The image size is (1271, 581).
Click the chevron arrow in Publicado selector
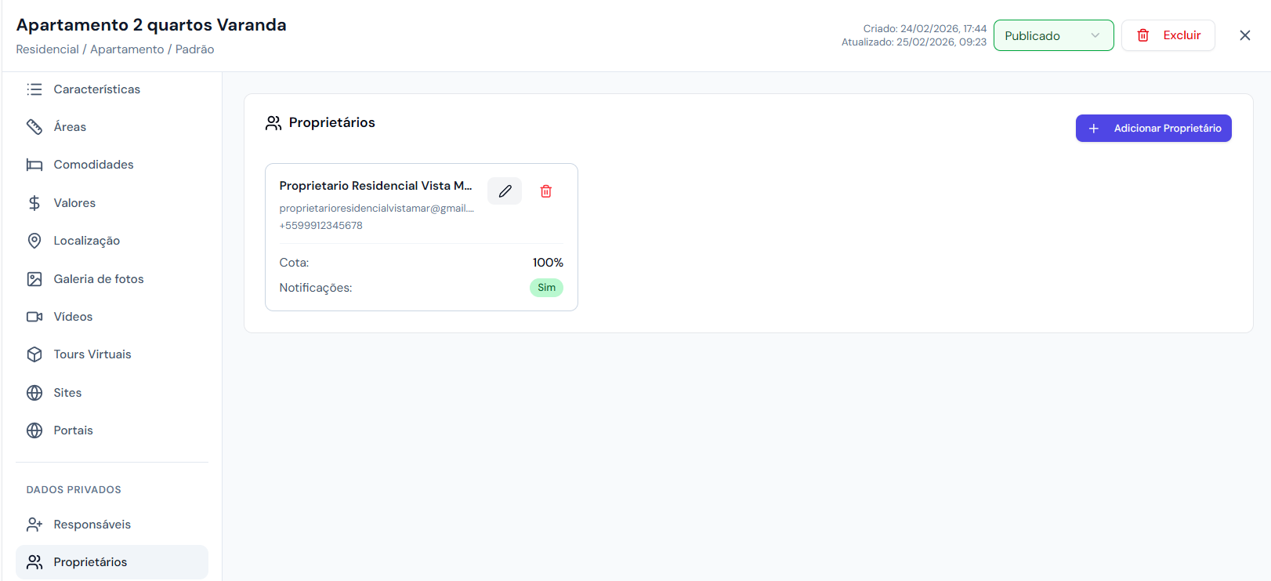tap(1095, 36)
